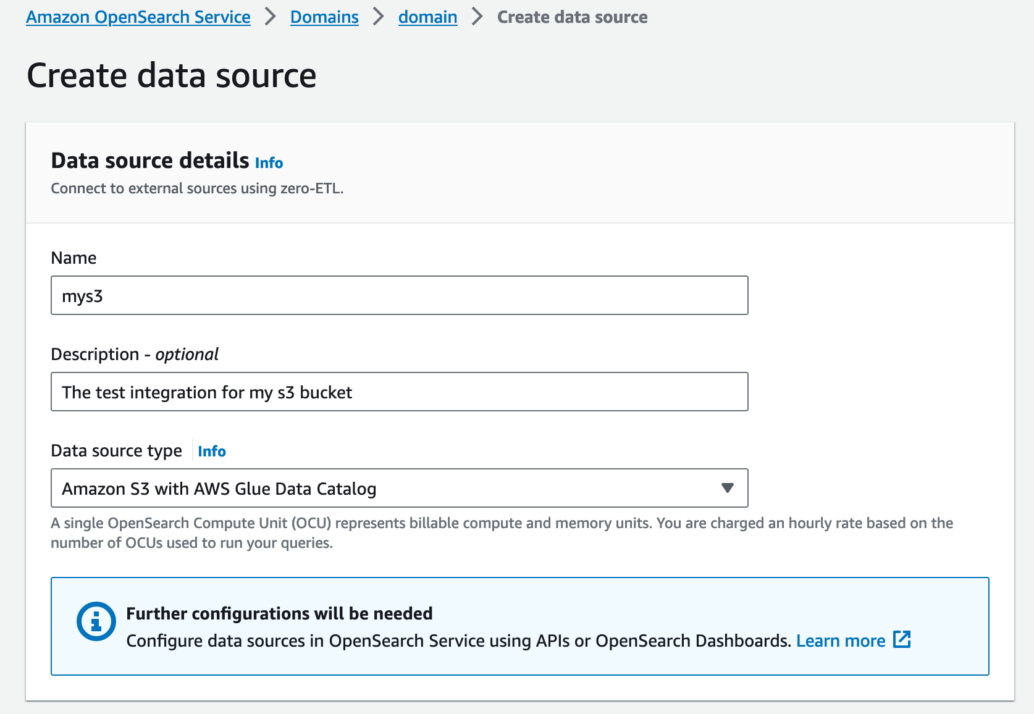Navigate to the 'domain' breadcrumb link
This screenshot has width=1034, height=714.
(427, 17)
